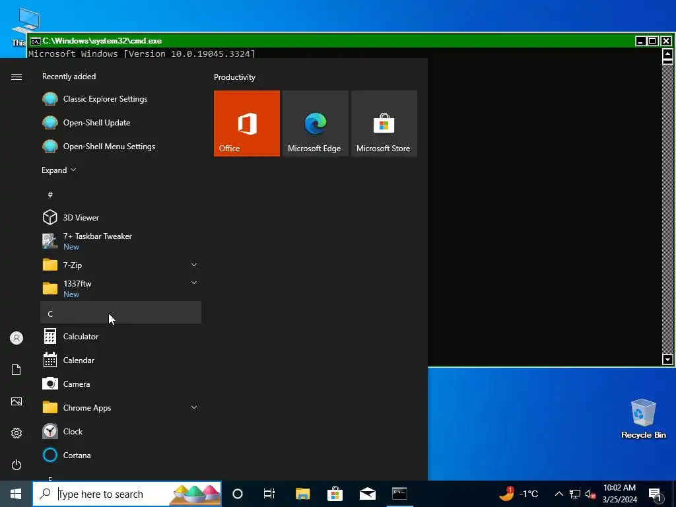Launch Open-Shell Update entry

coord(121,122)
